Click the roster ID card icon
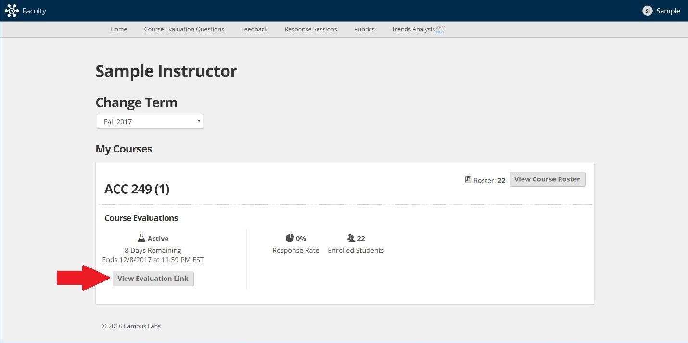The image size is (688, 343). pyautogui.click(x=468, y=179)
